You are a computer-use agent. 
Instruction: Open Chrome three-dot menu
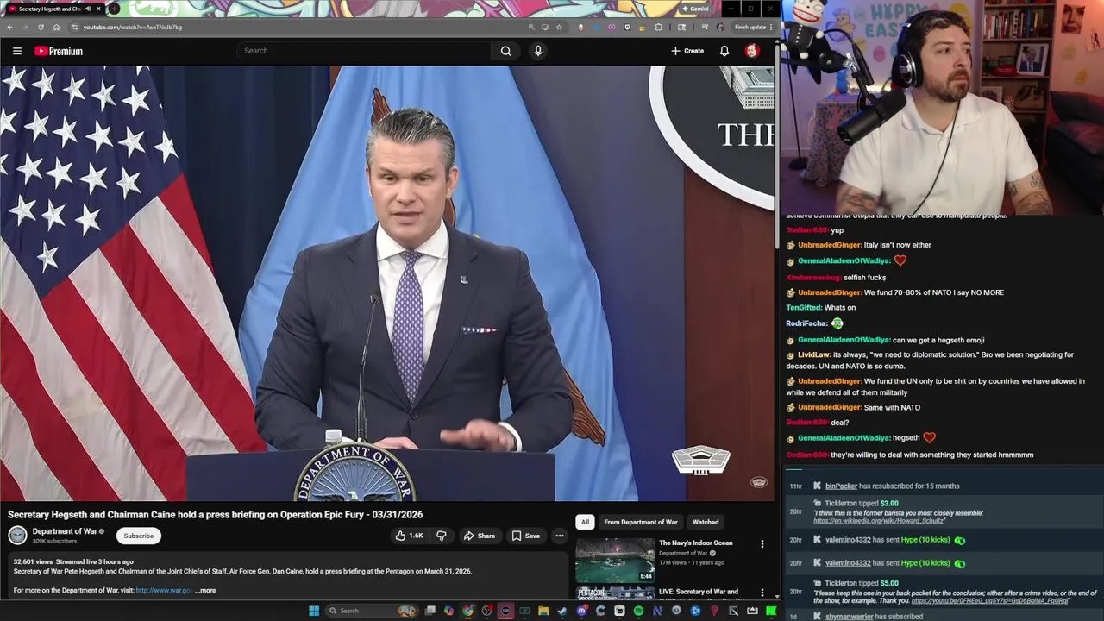click(771, 27)
